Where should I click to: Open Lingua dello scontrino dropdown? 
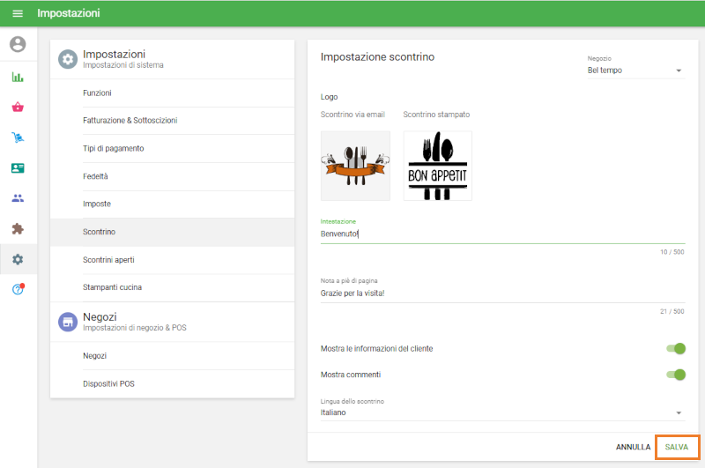501,412
